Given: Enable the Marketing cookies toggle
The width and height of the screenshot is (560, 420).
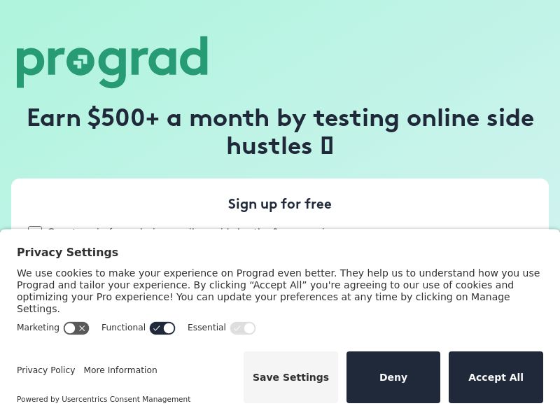Looking at the screenshot, I should point(76,328).
